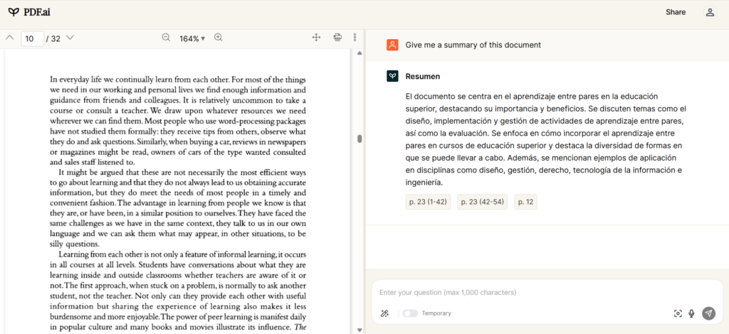Toggle the Temporary chat switch
This screenshot has height=334, width=729.
pyautogui.click(x=409, y=313)
